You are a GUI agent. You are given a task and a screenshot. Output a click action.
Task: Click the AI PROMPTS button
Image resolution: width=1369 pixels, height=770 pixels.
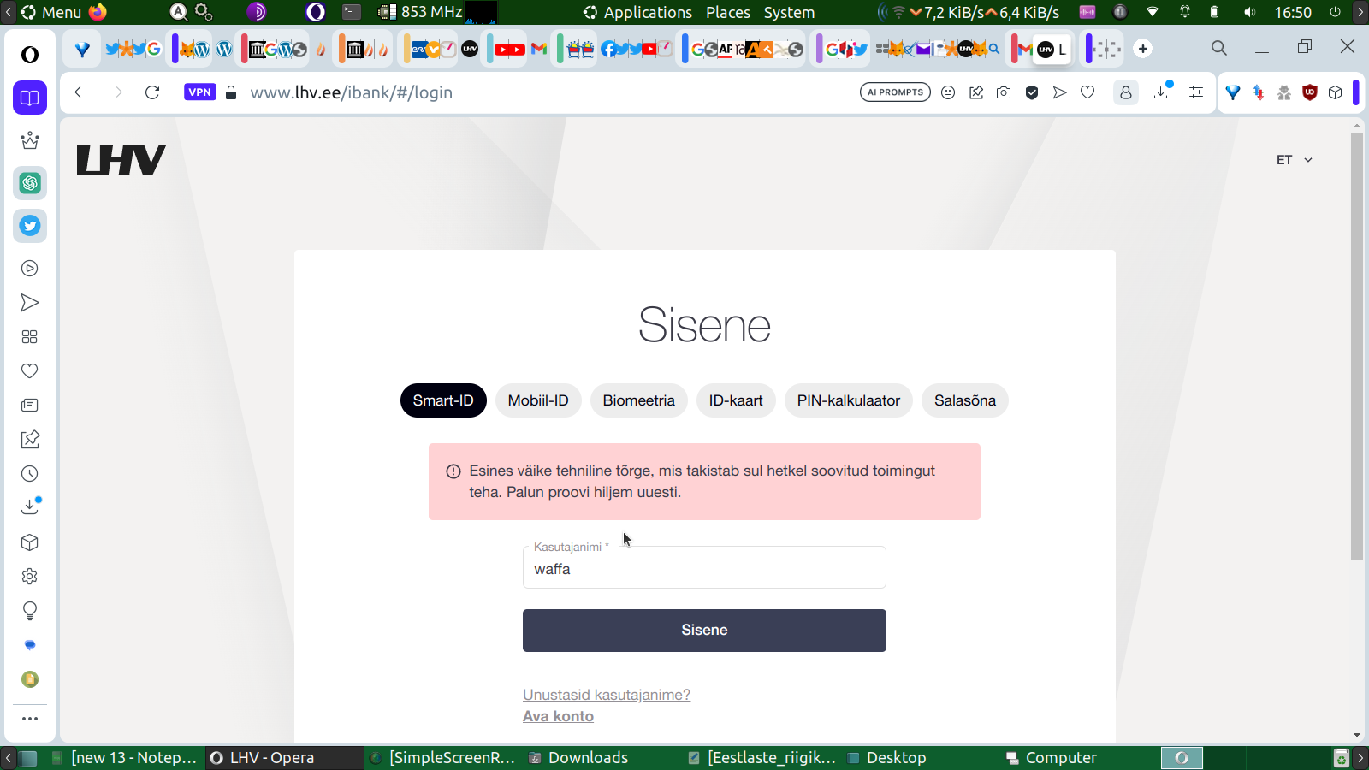(895, 92)
